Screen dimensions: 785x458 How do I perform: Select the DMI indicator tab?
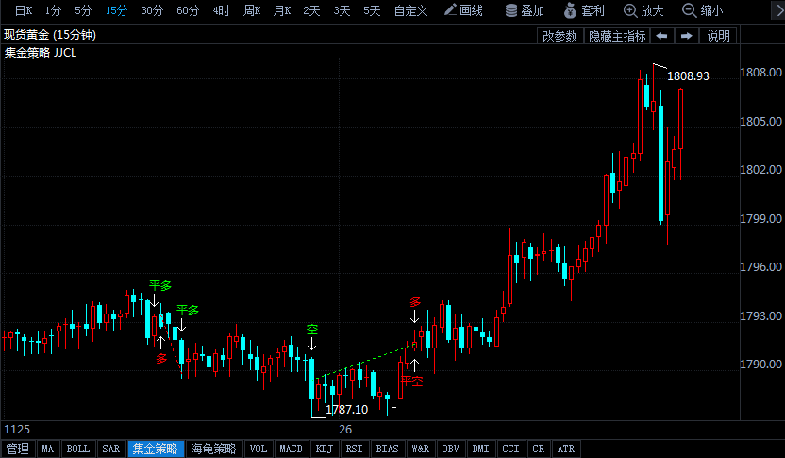point(480,449)
